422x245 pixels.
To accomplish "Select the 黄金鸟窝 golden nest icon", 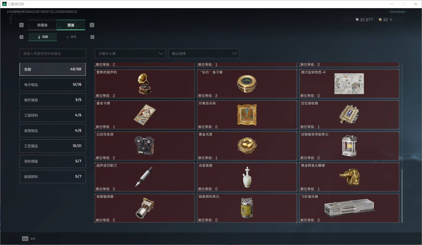I will (x=247, y=145).
